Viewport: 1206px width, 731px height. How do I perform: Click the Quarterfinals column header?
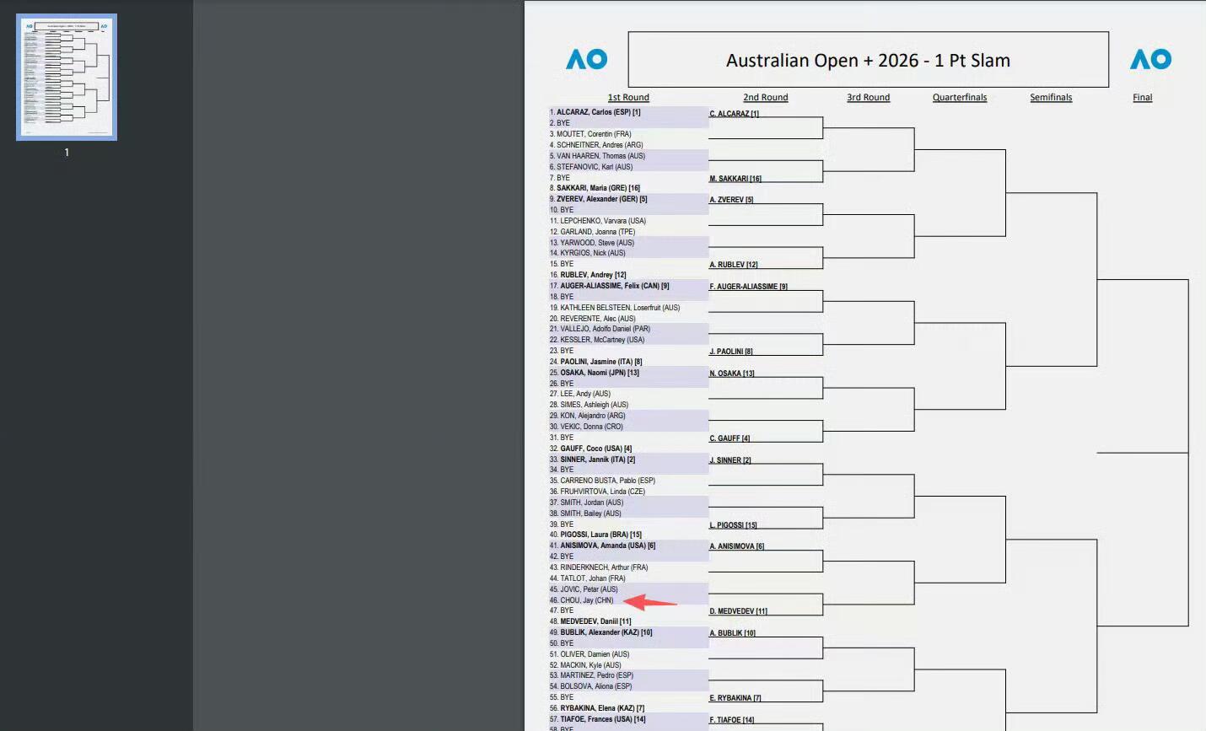pyautogui.click(x=960, y=98)
